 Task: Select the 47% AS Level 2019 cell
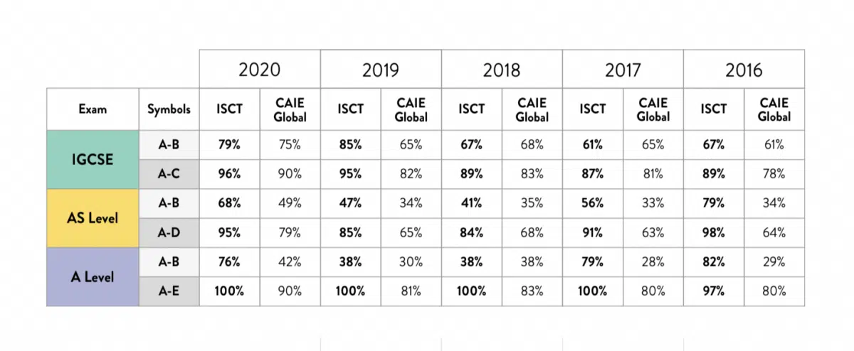coord(350,203)
